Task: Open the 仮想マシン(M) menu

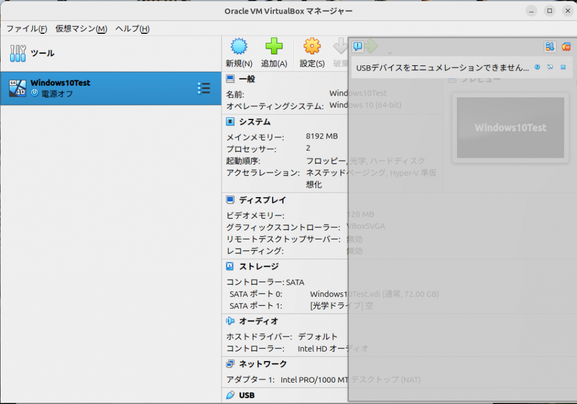Action: click(x=81, y=29)
